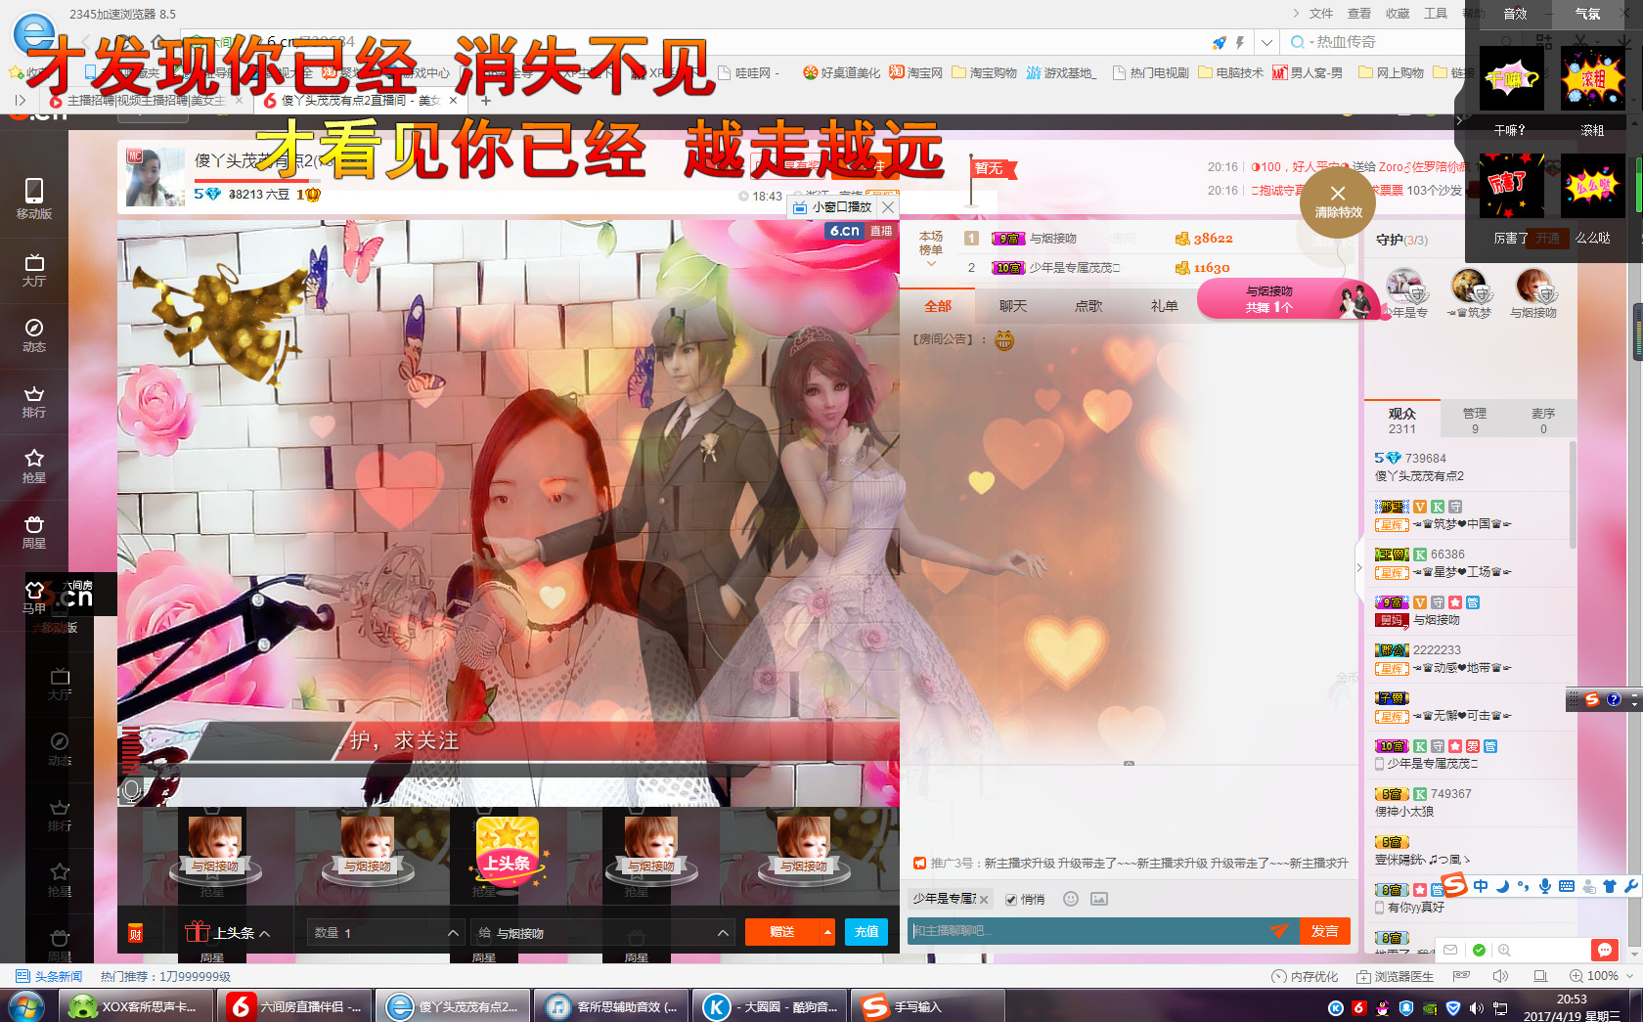Open the 文件 browser menu
1643x1022 pixels.
[1321, 14]
